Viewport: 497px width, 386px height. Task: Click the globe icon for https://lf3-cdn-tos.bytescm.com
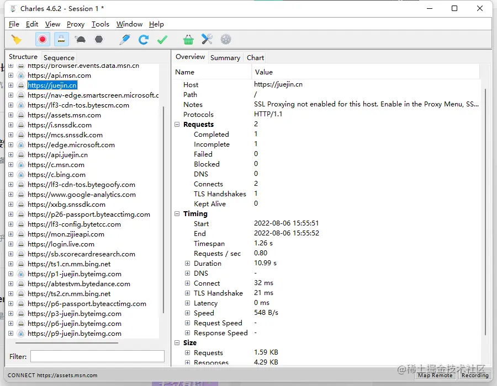click(x=21, y=105)
